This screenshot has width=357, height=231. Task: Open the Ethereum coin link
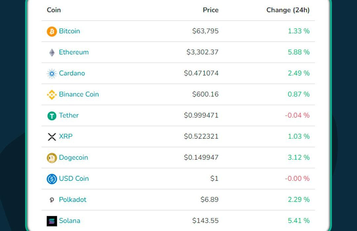click(74, 52)
